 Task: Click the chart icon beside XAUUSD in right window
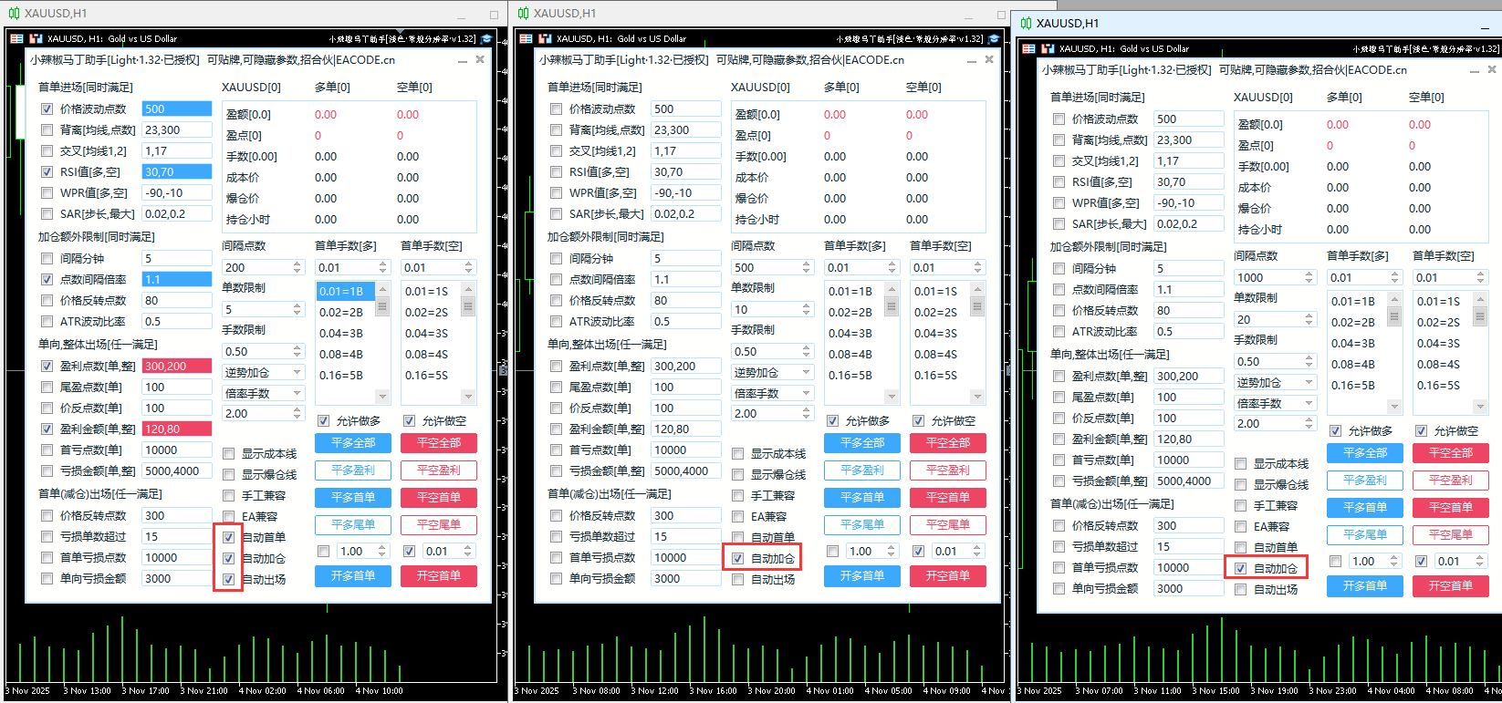pyautogui.click(x=1048, y=49)
